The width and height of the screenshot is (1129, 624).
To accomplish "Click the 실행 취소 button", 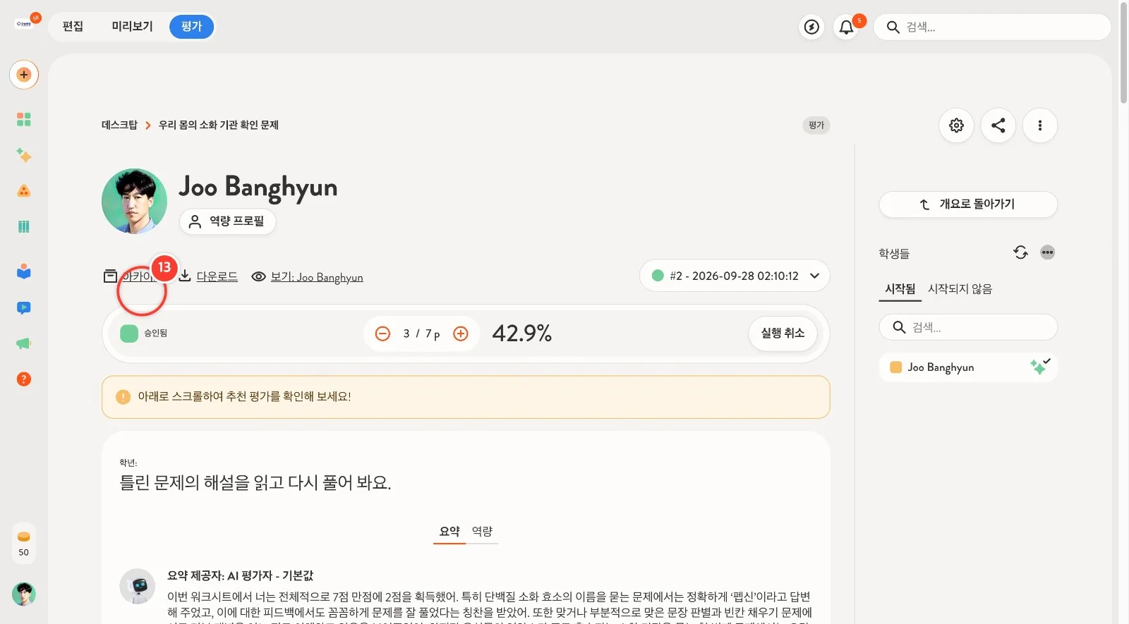I will point(783,334).
